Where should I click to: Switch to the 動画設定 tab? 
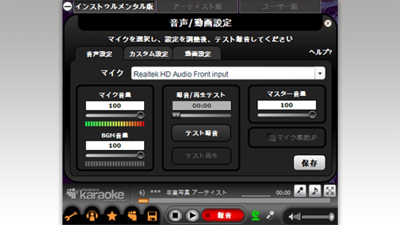click(x=197, y=53)
